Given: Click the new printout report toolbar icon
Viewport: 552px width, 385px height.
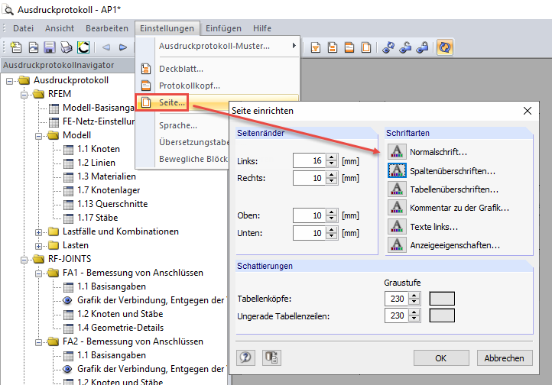Looking at the screenshot, I should click(x=16, y=47).
